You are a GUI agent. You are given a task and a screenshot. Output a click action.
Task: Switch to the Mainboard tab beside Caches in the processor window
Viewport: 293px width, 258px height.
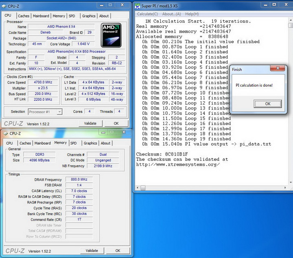tap(41, 16)
